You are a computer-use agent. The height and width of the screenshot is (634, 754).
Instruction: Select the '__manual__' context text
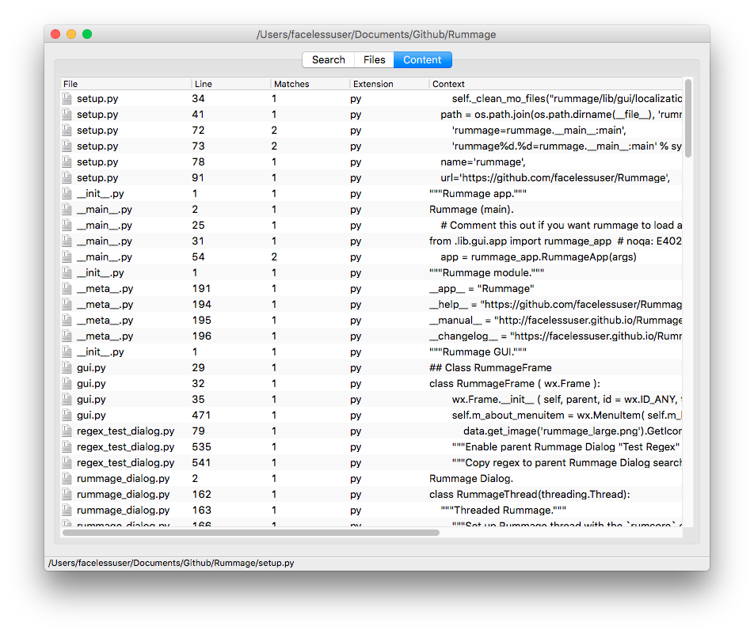tap(555, 321)
